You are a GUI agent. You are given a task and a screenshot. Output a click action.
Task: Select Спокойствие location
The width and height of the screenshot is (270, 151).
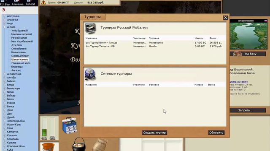[x=19, y=49]
